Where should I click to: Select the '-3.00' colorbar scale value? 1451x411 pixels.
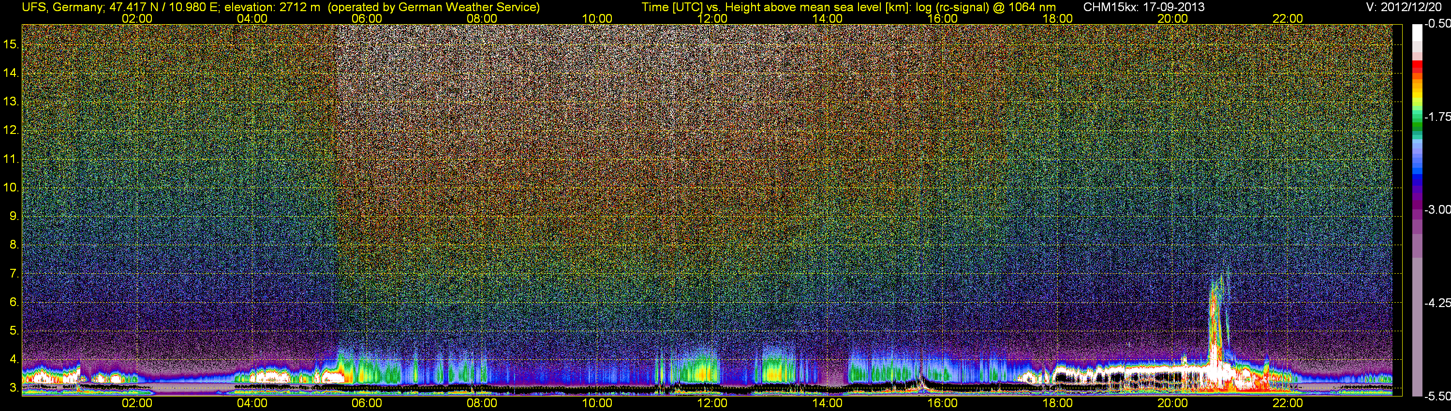[1437, 209]
